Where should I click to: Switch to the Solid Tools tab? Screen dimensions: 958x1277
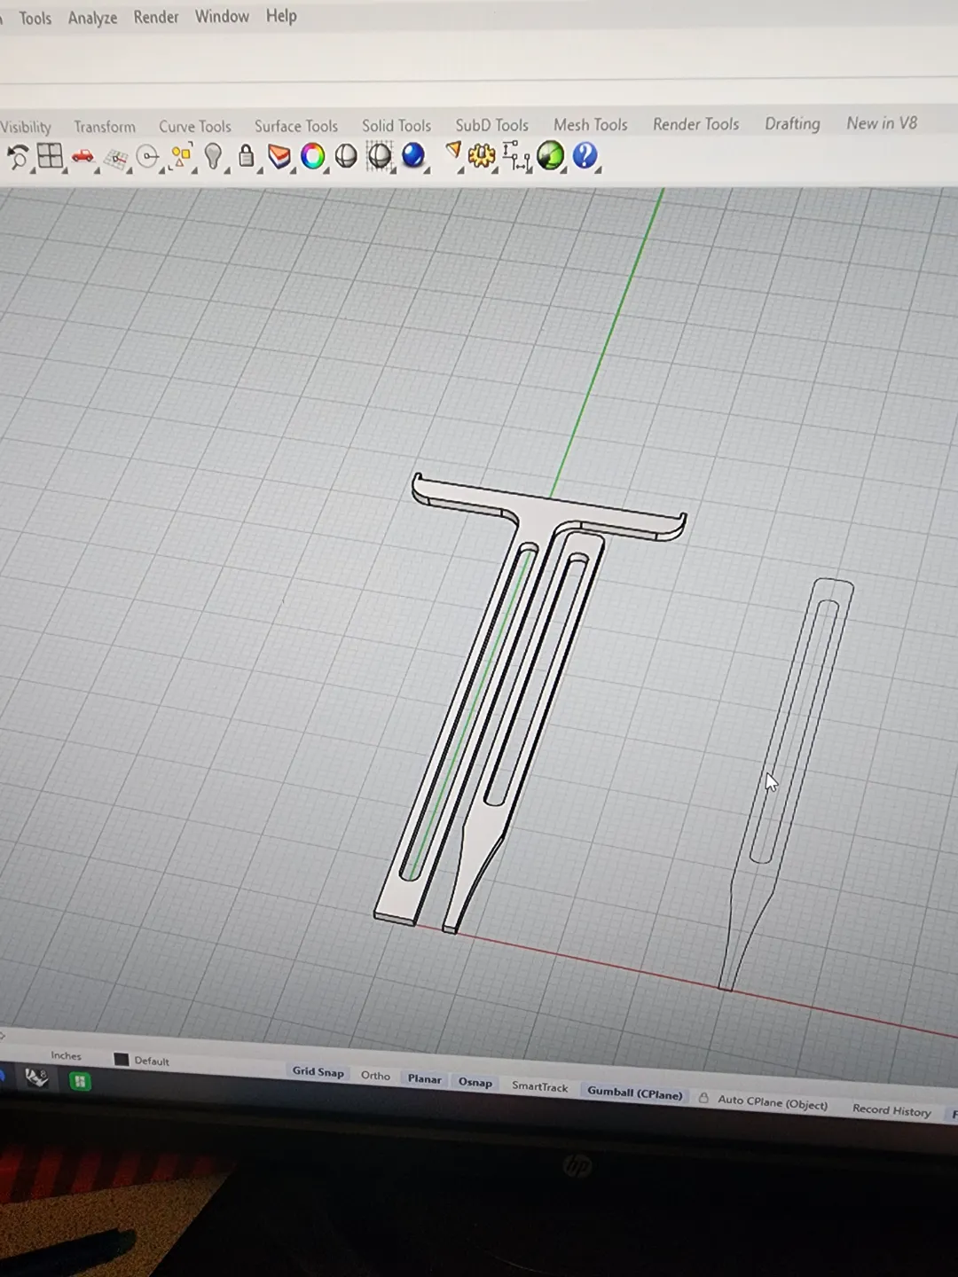pos(397,126)
